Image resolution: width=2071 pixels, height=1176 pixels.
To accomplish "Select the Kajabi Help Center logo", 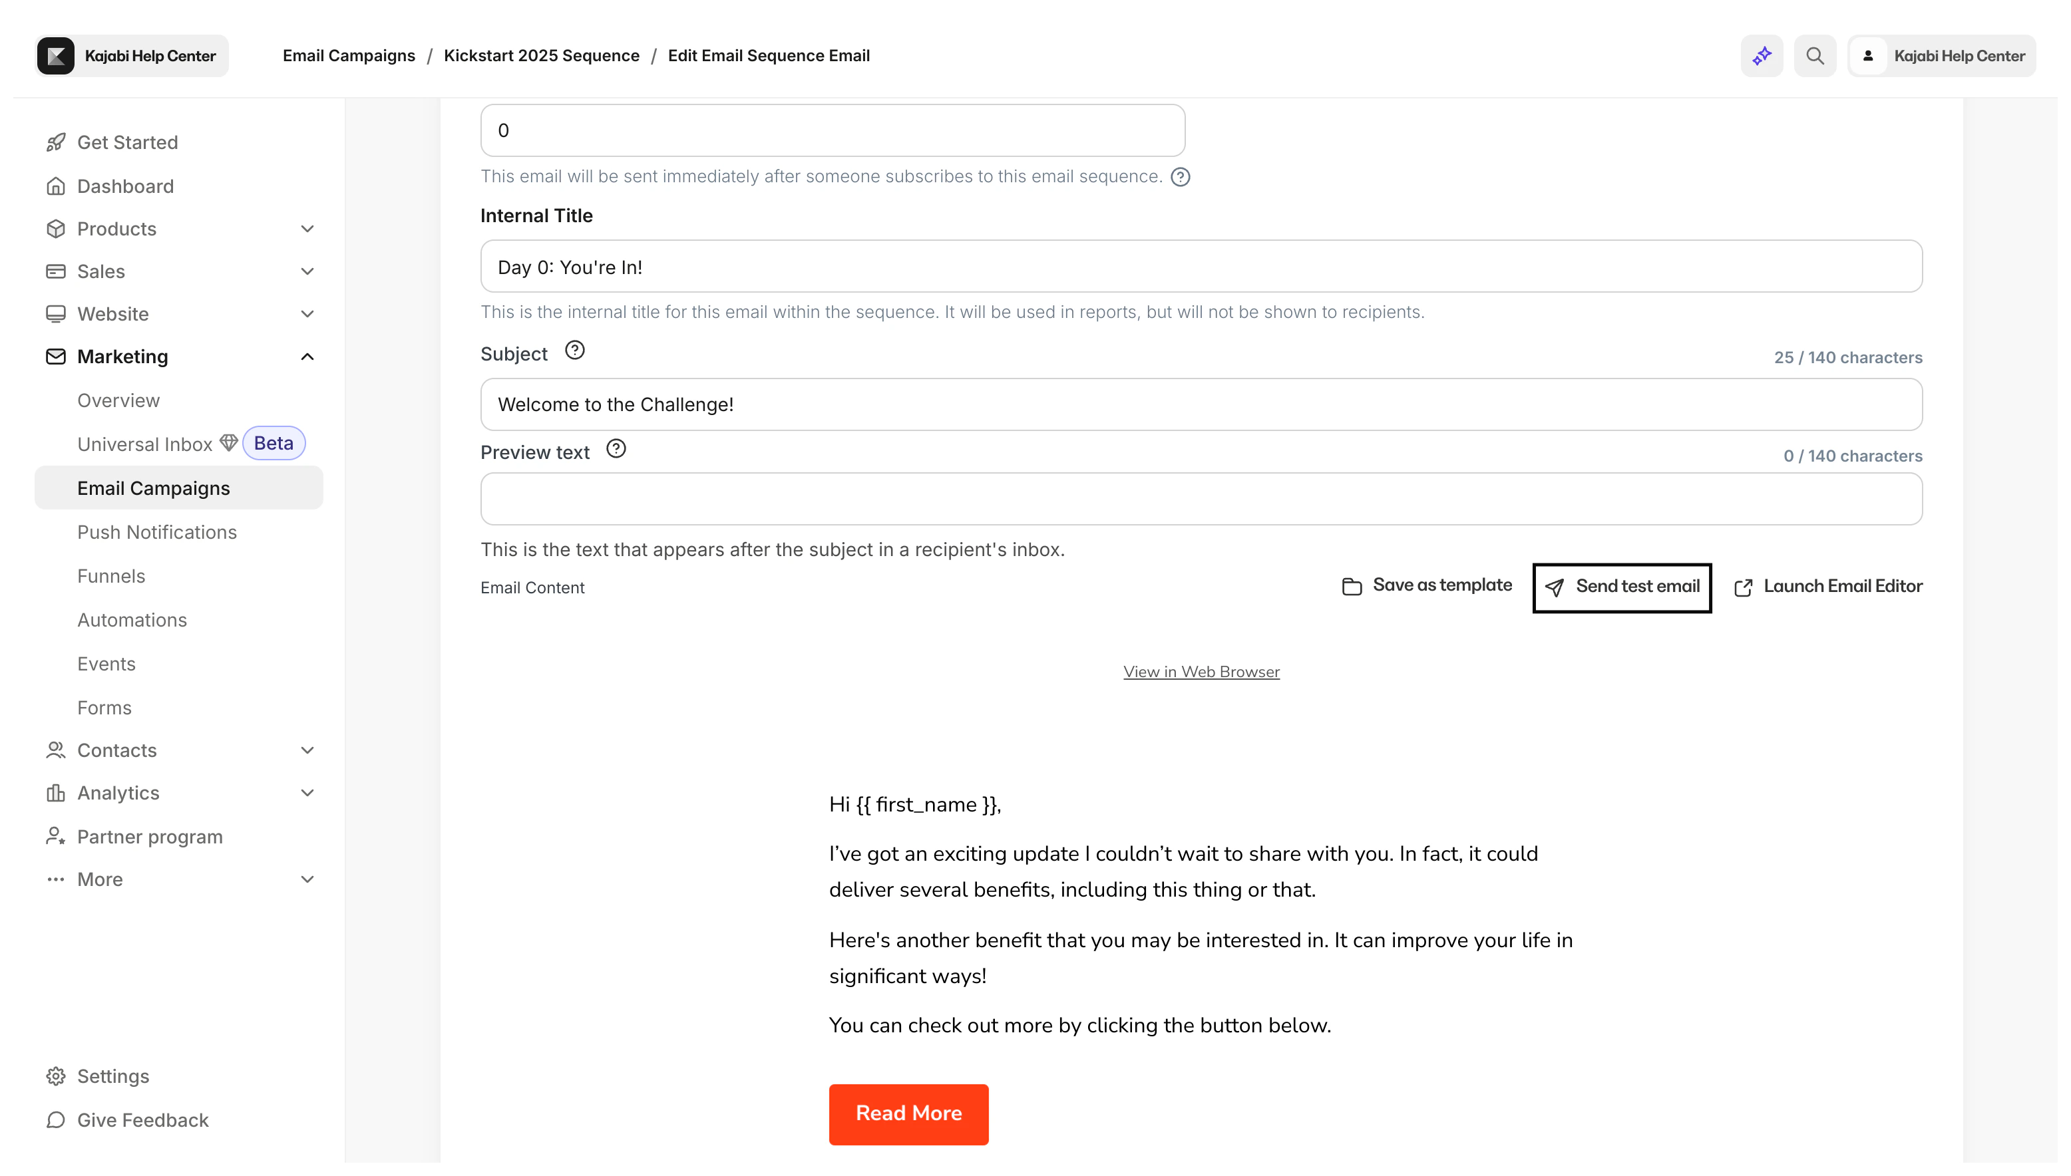I will click(x=55, y=55).
